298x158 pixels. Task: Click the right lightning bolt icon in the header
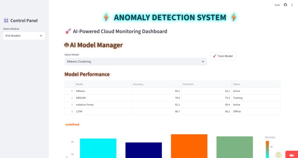click(234, 17)
